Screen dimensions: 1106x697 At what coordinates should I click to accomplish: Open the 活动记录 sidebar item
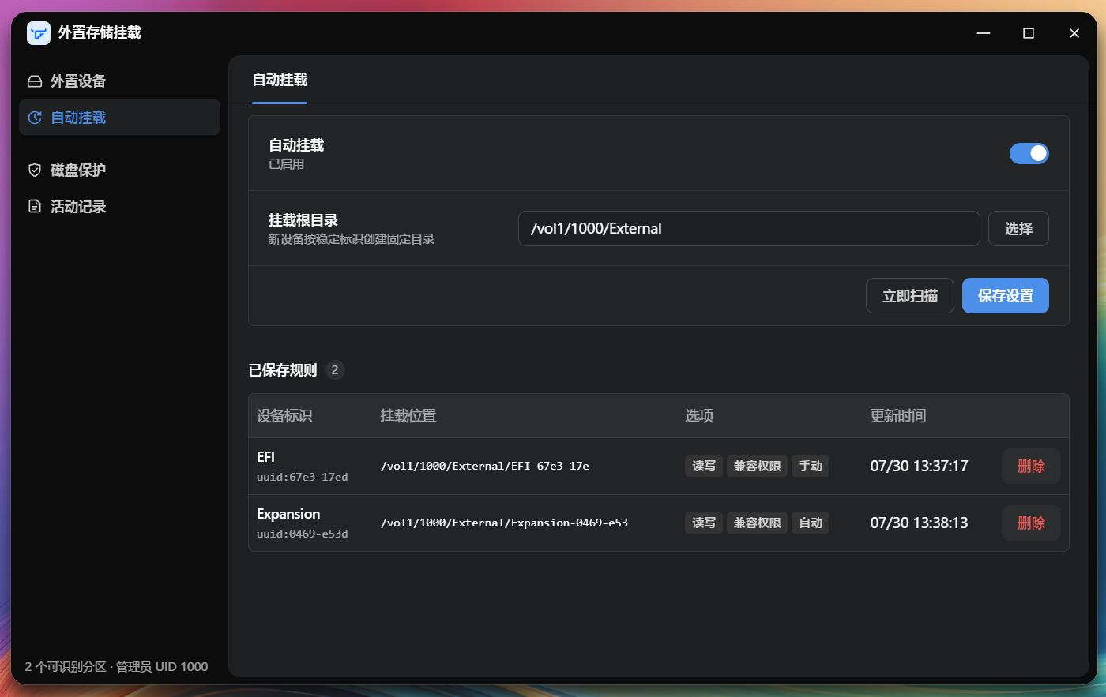point(119,206)
